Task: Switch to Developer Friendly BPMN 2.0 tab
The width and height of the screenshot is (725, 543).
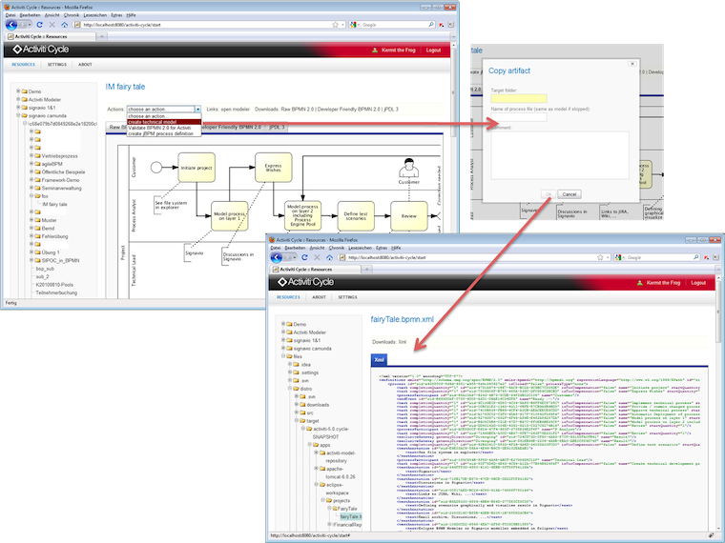Action: 231,127
